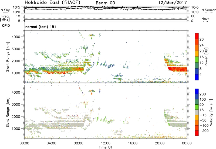The height and width of the screenshot is (149, 216).
Task: Click the 'Nave' legend label
Action: pos(205,19)
